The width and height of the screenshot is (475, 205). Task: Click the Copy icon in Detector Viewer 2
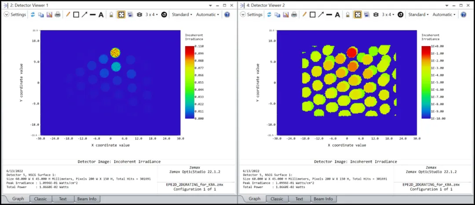(x=277, y=15)
